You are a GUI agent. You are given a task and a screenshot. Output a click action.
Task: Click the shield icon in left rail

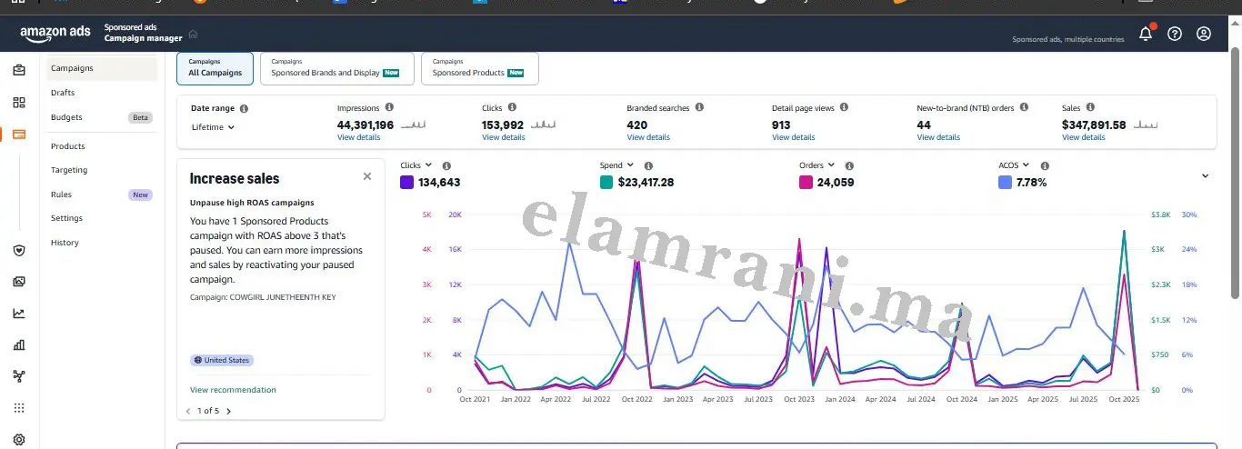click(x=19, y=251)
